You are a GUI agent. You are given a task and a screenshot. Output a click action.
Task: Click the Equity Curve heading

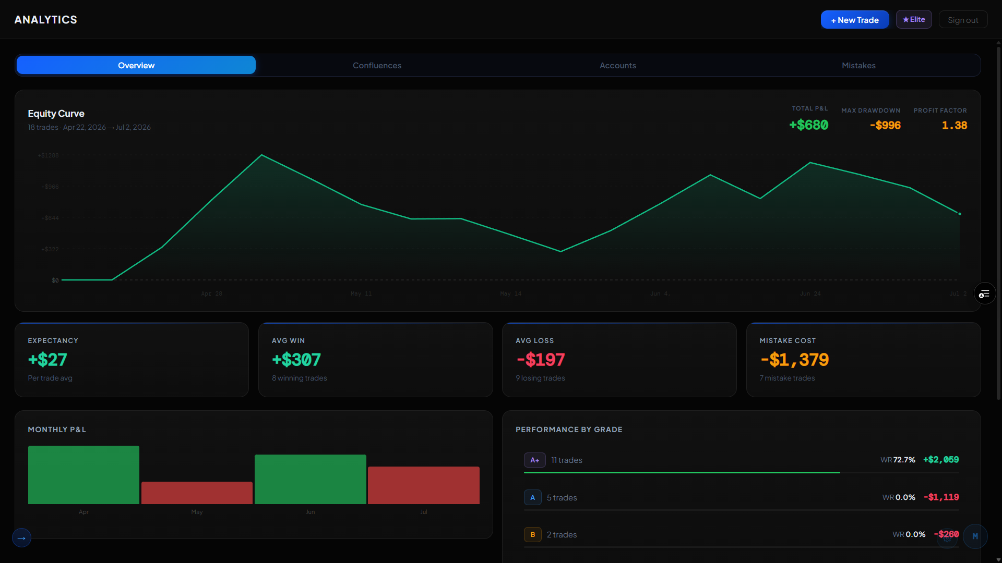56,114
